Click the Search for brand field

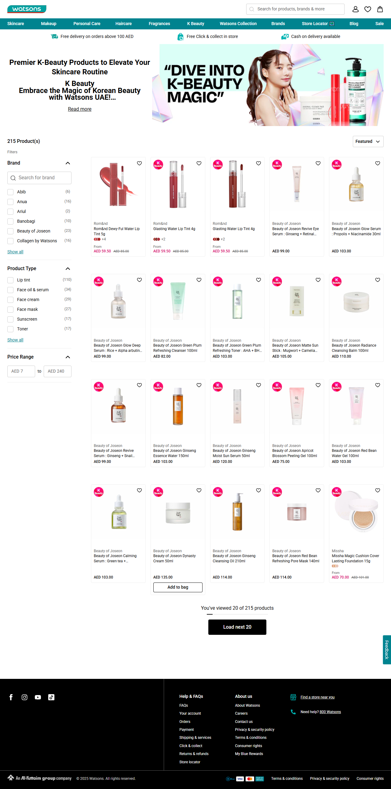coord(39,178)
